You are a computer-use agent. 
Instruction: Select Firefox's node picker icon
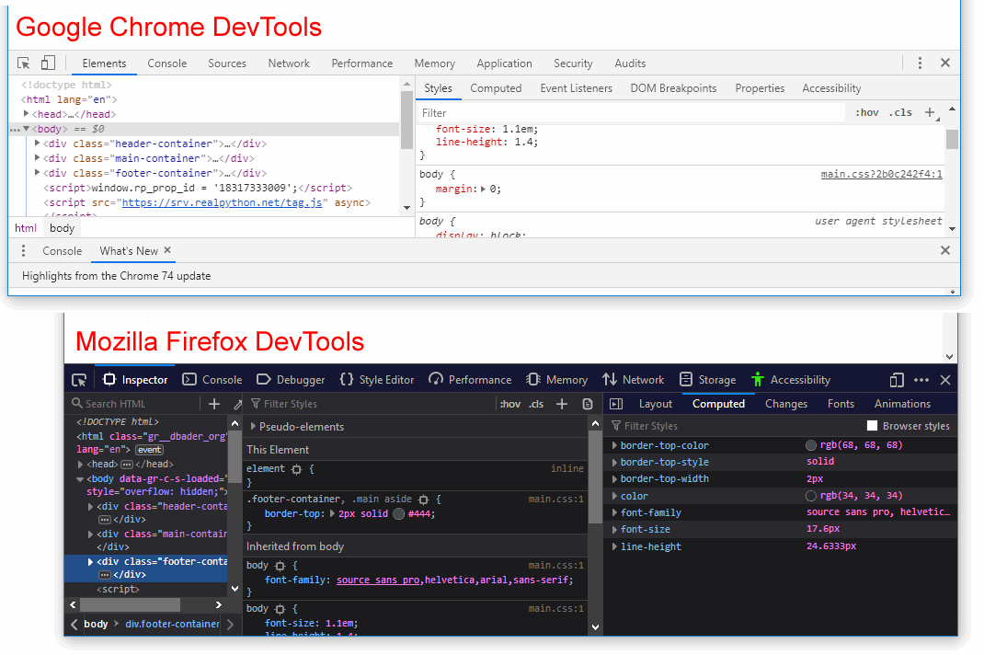(79, 379)
